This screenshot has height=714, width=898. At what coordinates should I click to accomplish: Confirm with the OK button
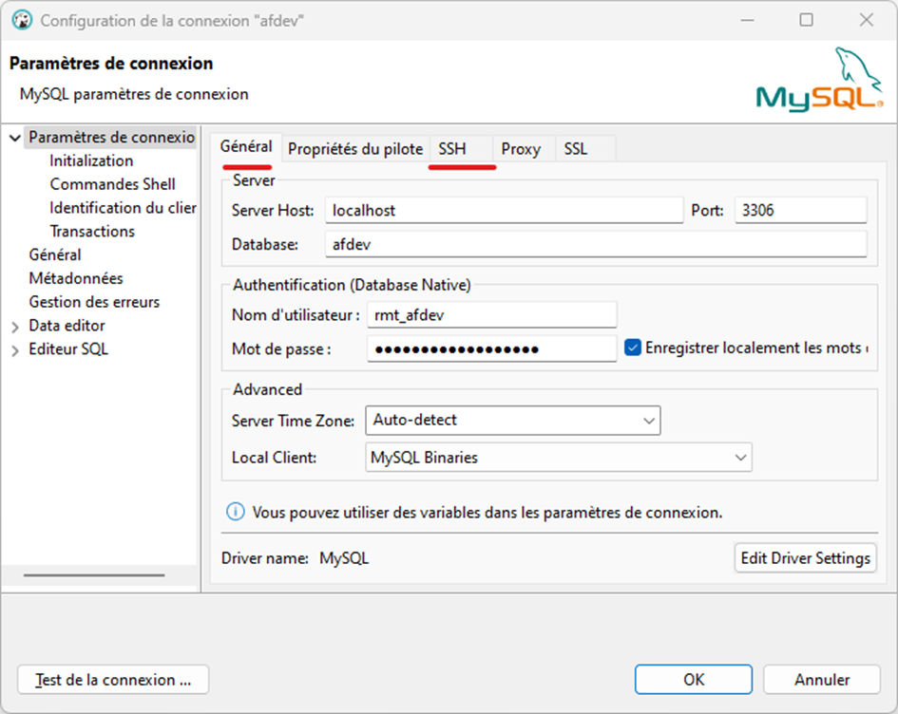pos(694,680)
